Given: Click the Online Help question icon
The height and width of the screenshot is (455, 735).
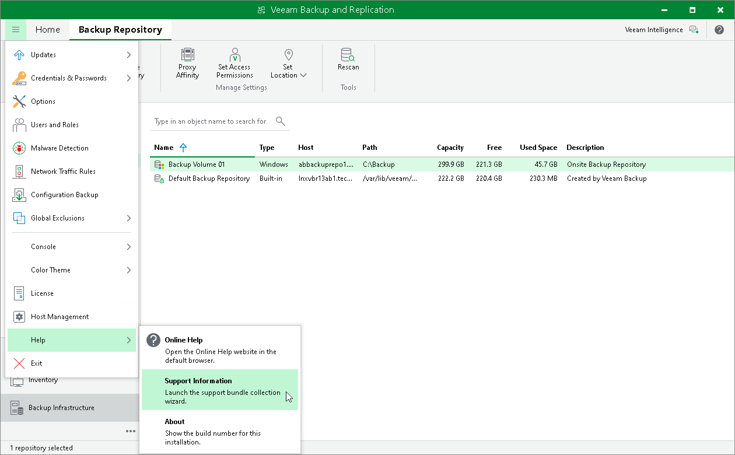Looking at the screenshot, I should 153,341.
